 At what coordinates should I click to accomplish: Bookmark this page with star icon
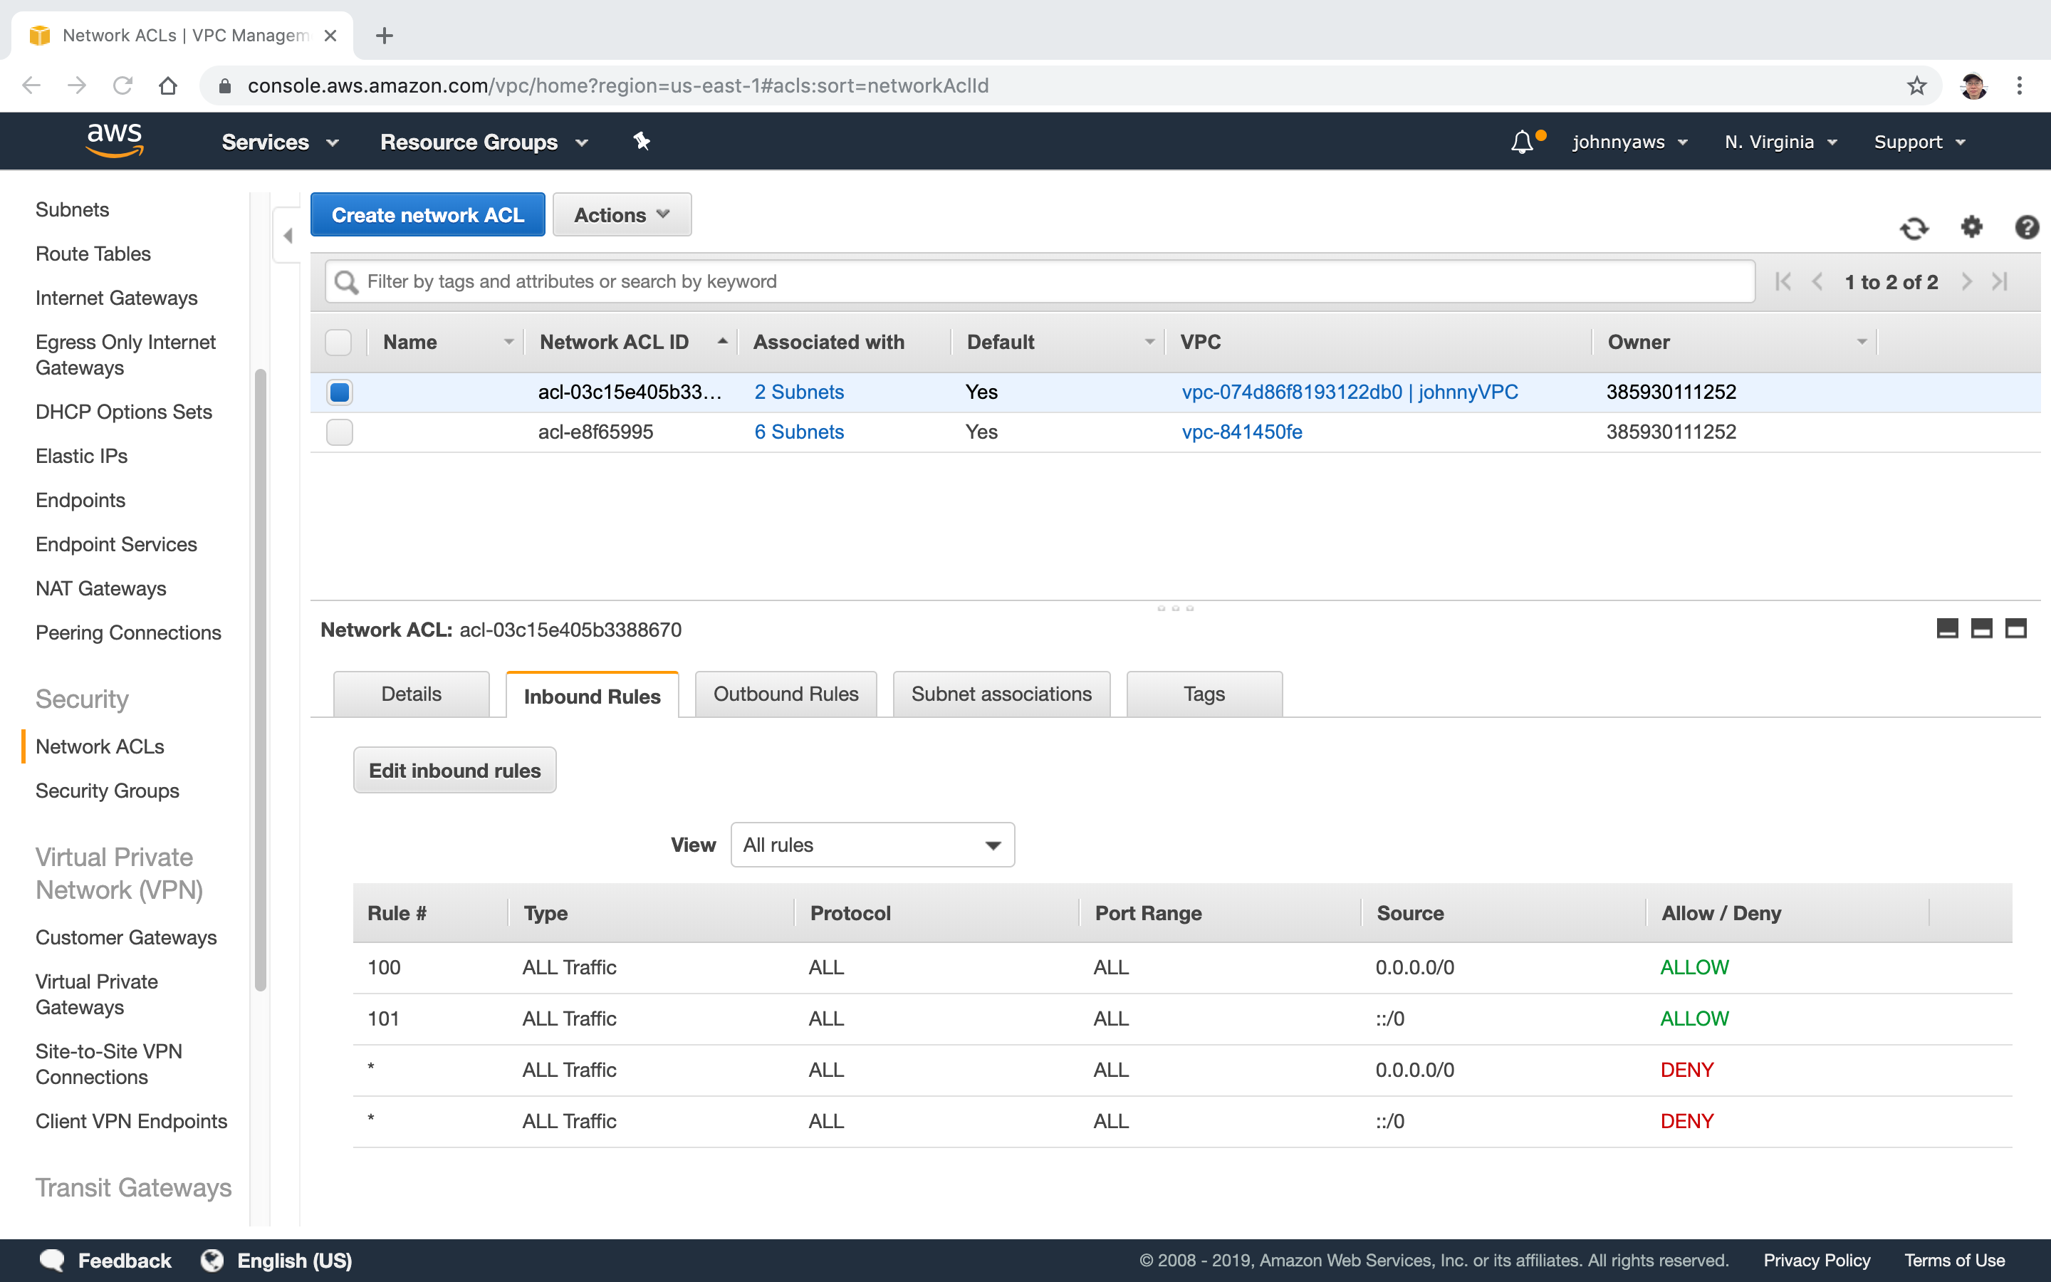click(1917, 85)
